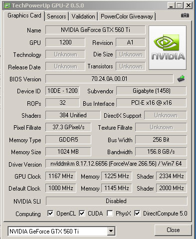Click the NVIDIA logo image
Screen dimensions: 196x239
pos(168,47)
